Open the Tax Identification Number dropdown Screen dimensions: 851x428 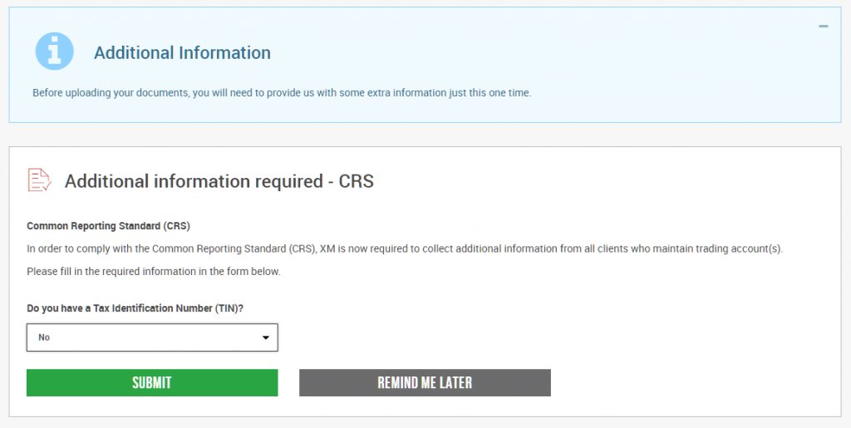(x=152, y=337)
